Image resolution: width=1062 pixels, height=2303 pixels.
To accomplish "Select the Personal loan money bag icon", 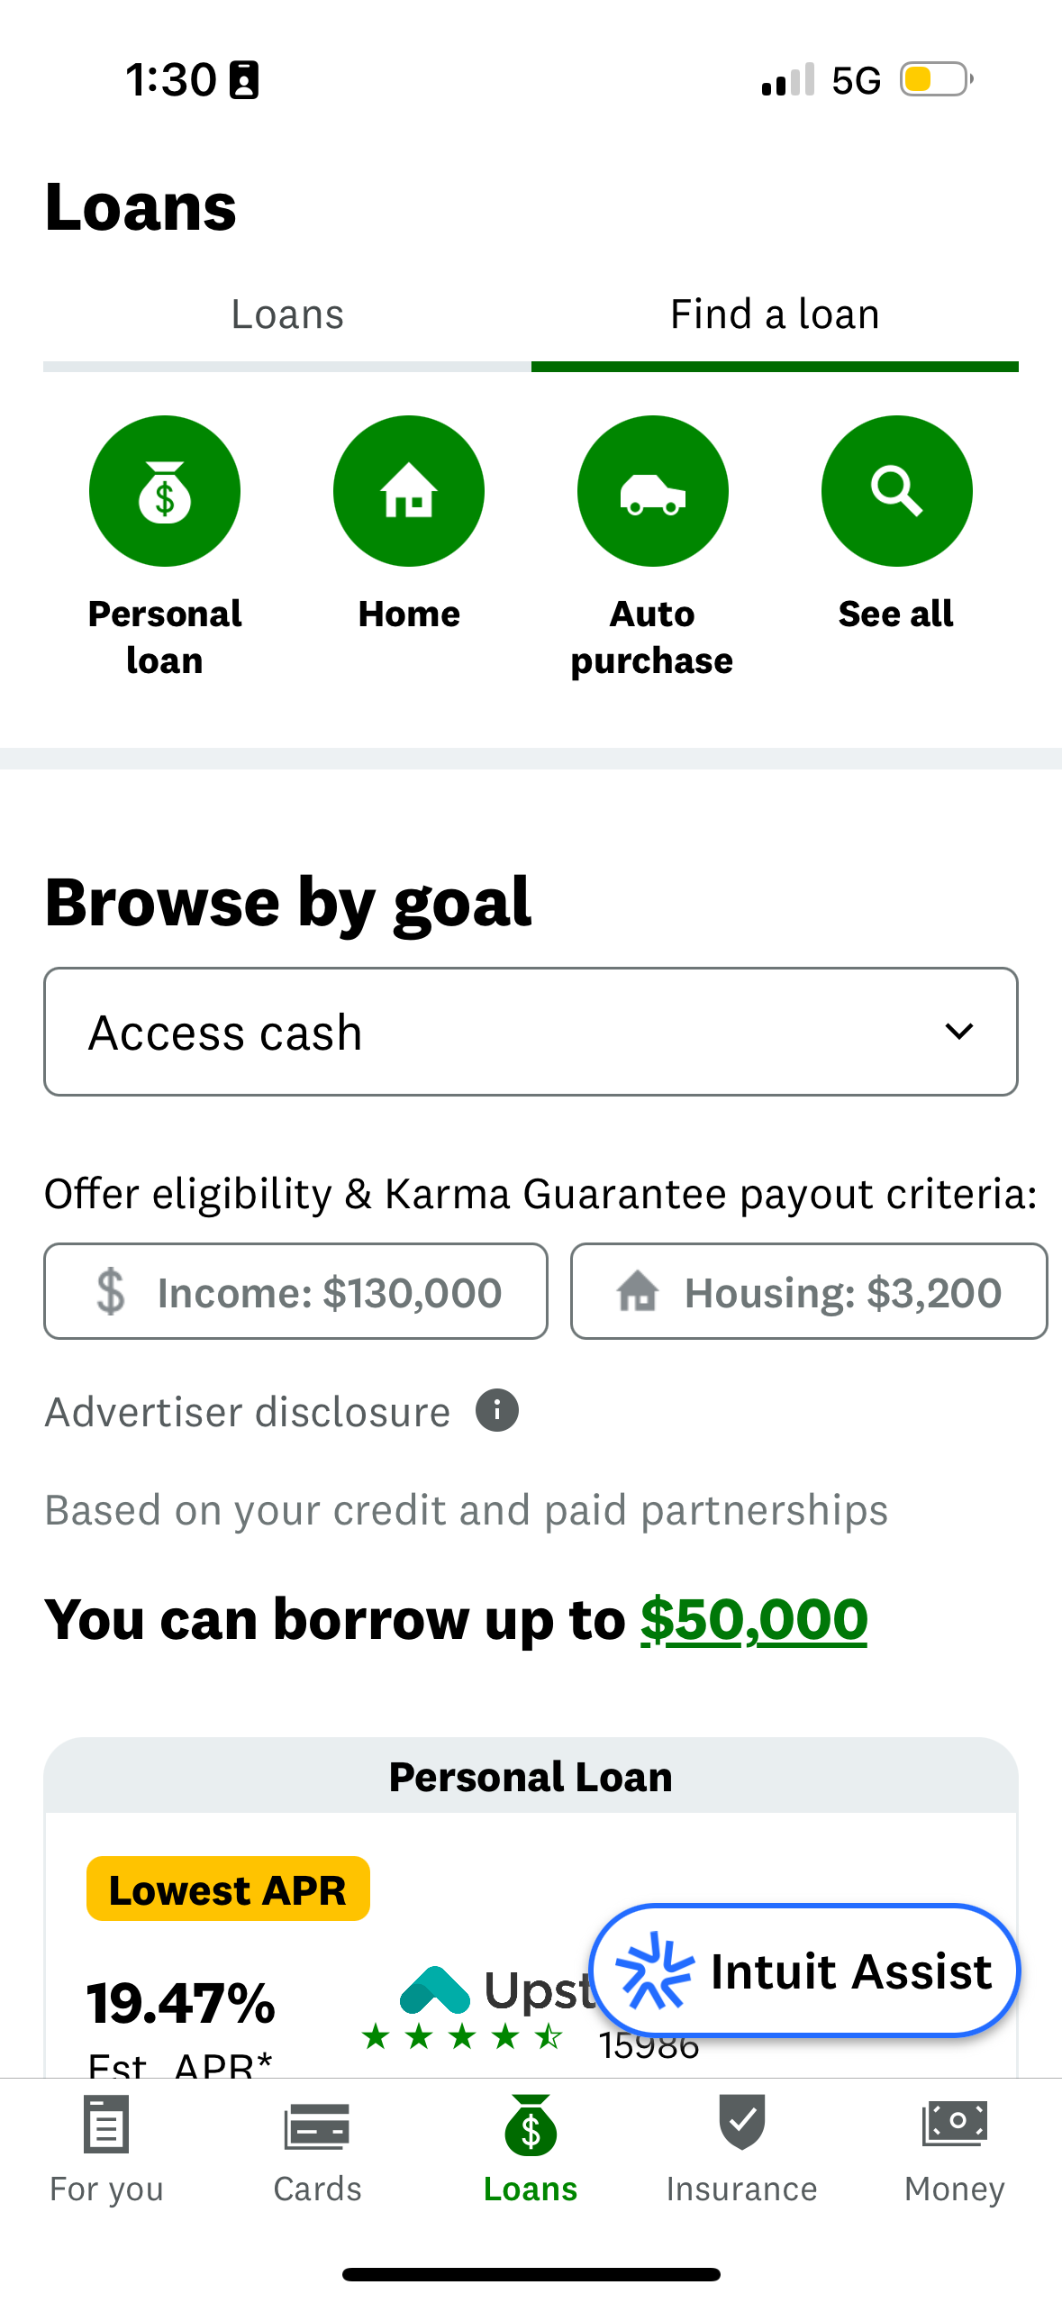I will tap(163, 491).
